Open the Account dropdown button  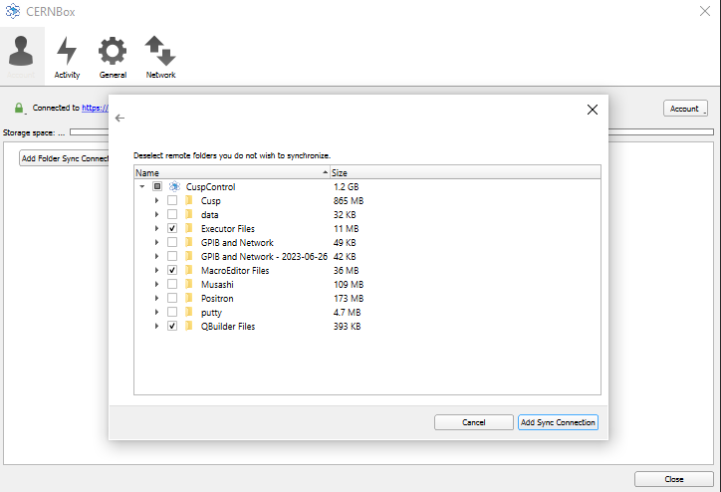pyautogui.click(x=685, y=109)
